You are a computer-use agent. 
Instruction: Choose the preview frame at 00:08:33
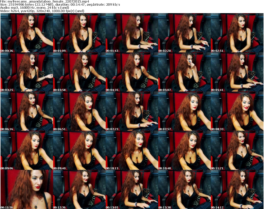[x=237, y=111]
